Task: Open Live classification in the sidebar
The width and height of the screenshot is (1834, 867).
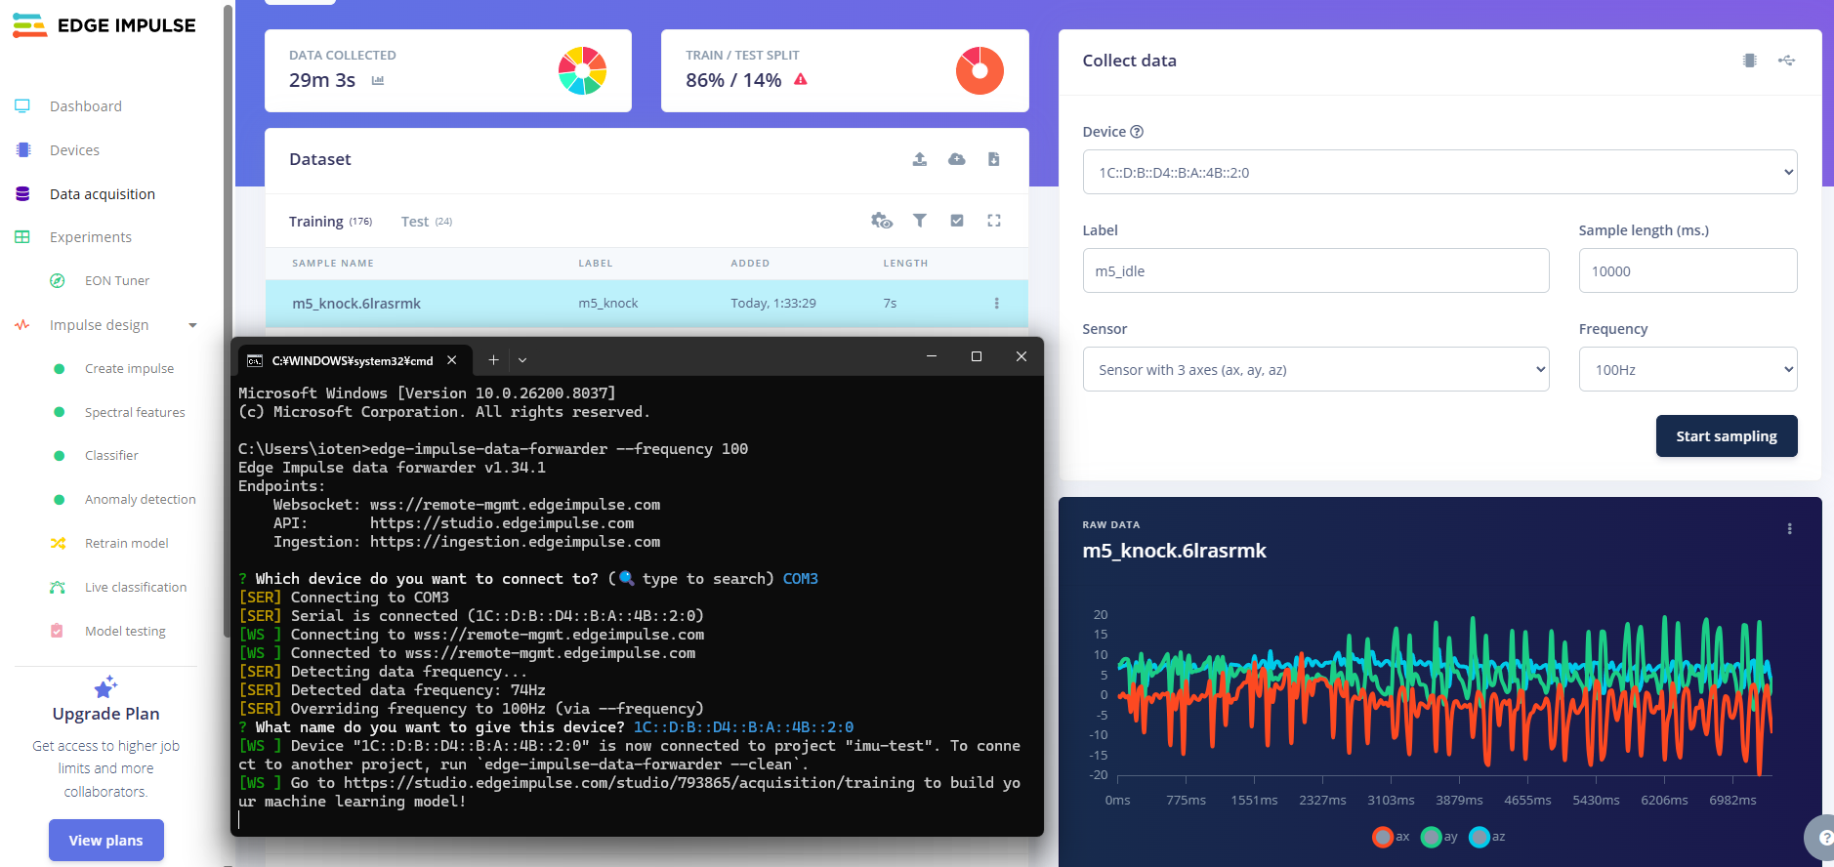Action: click(x=135, y=587)
